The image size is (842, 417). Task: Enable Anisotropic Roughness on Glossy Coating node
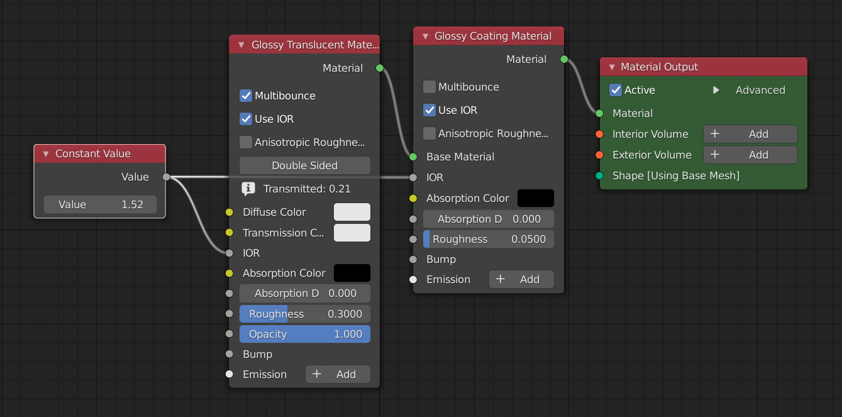click(x=429, y=133)
